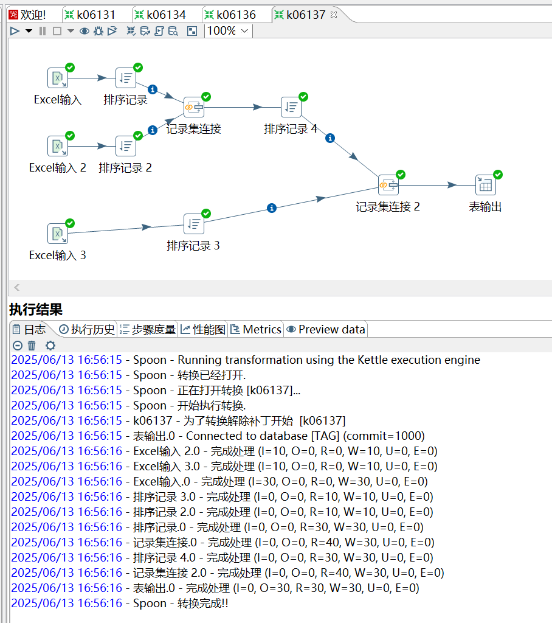Screen dimensions: 552x623
Task: Open log settings gear icon
Action: (x=50, y=346)
